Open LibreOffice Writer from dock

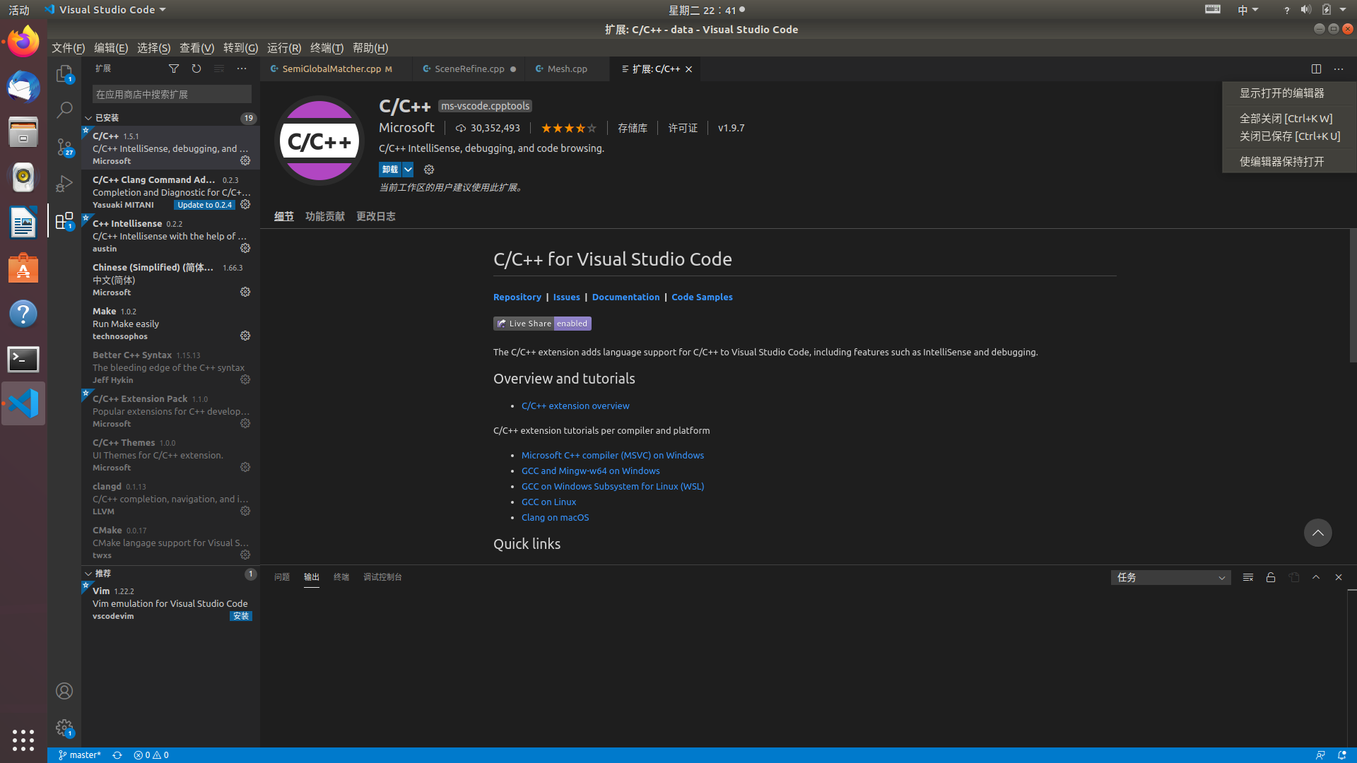(23, 223)
